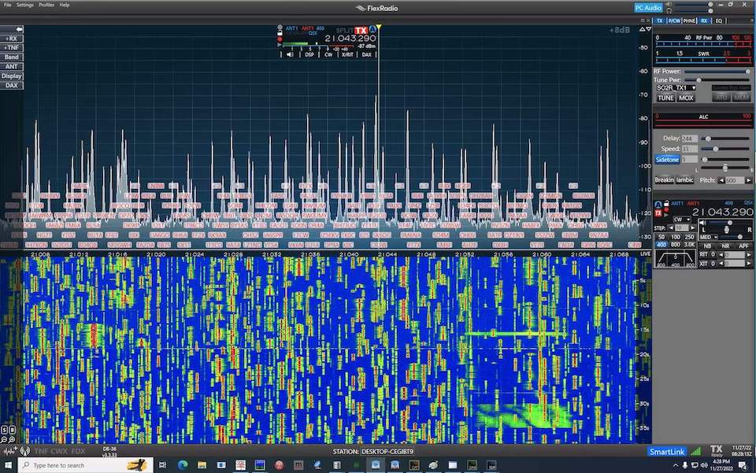756x473 pixels.
Task: Close the slice with the top flag icon
Action: [280, 27]
